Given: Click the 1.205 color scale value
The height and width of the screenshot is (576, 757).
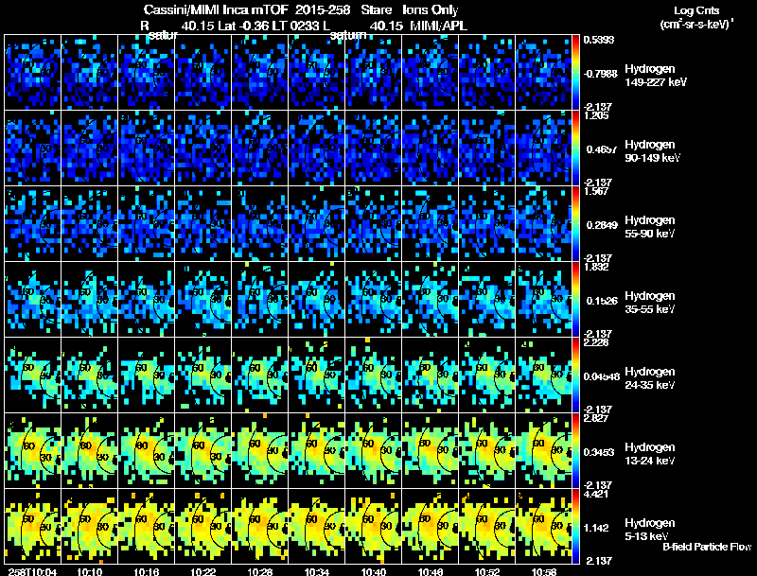Looking at the screenshot, I should [x=596, y=115].
